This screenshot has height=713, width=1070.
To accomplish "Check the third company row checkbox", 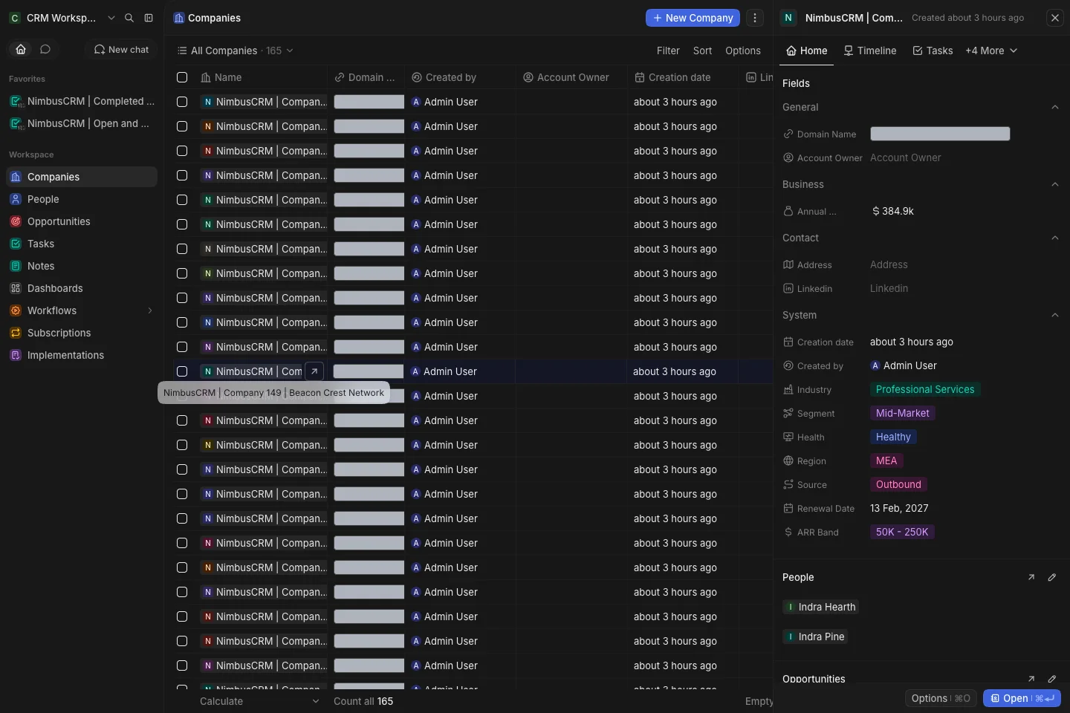I will click(x=182, y=151).
